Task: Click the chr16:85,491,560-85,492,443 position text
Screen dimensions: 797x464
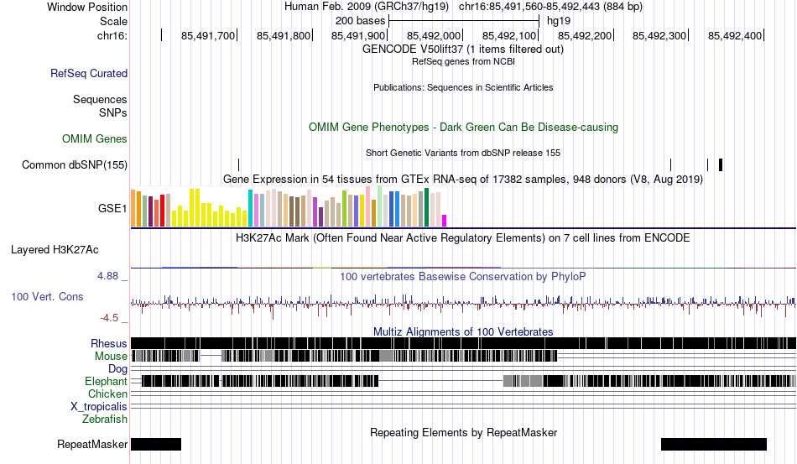Action: [550, 7]
